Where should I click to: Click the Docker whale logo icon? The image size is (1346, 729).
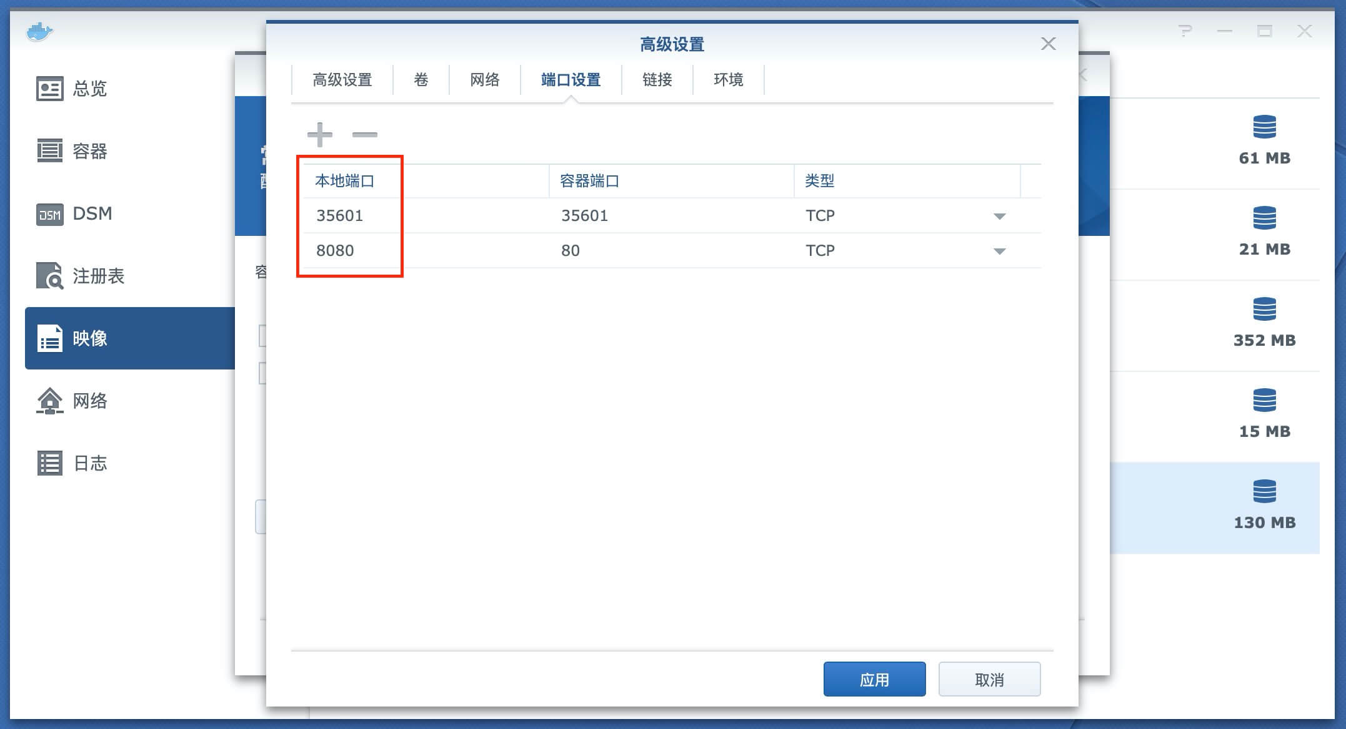click(x=39, y=32)
